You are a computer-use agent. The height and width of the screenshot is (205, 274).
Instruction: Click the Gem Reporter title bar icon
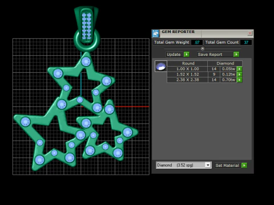(x=156, y=34)
